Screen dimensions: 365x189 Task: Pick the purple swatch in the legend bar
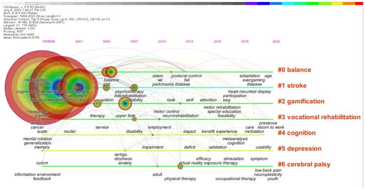coord(251,3)
